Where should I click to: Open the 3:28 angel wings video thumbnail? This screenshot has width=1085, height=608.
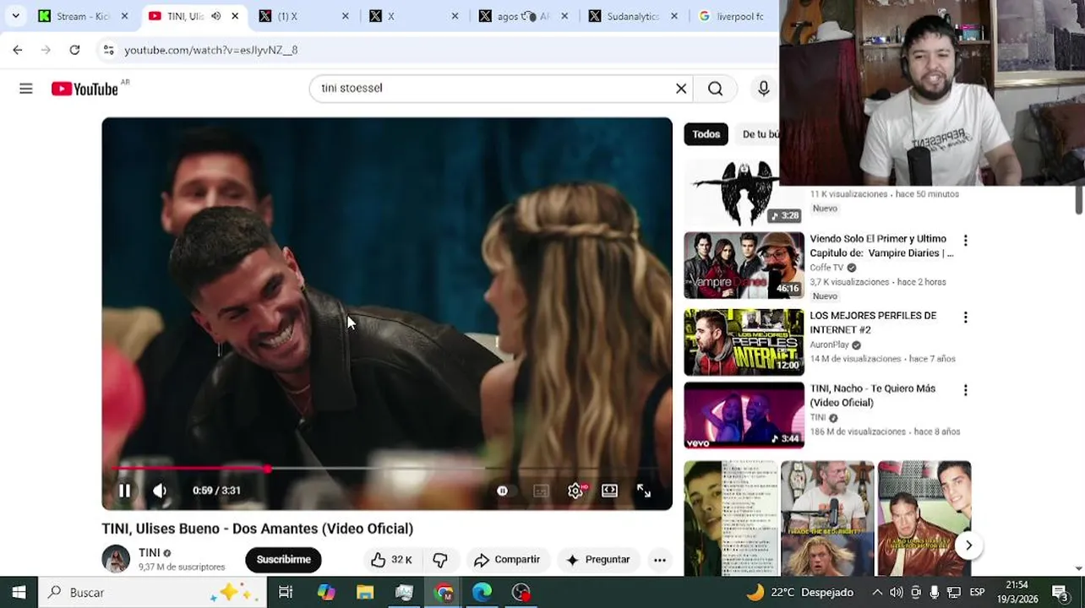point(744,193)
